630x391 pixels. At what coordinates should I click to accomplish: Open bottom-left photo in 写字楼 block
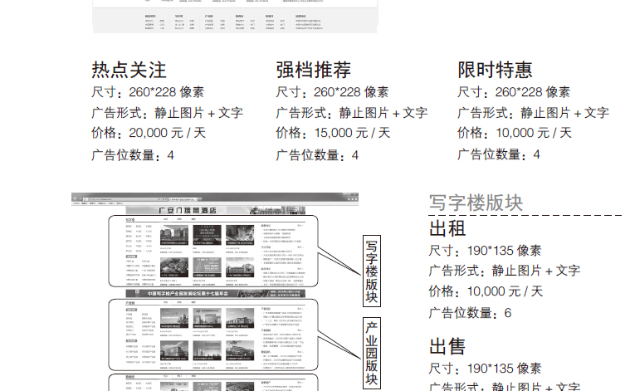point(174,267)
